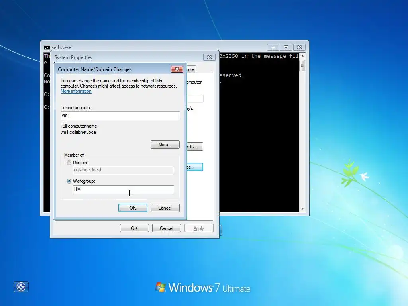Close the System Properties window
Screen dimensions: 408x306
209,57
